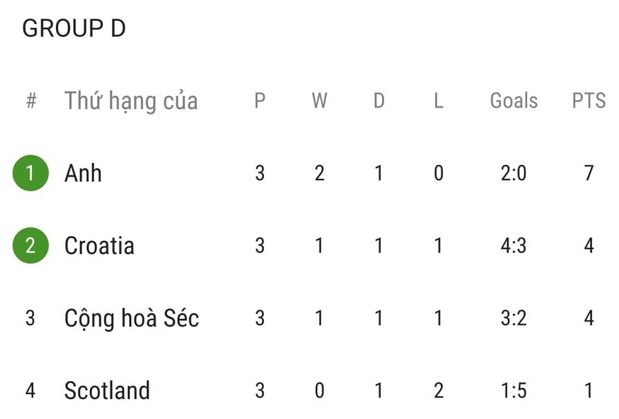
Task: Click Scotland's 1:5 goals value
Action: (x=513, y=391)
